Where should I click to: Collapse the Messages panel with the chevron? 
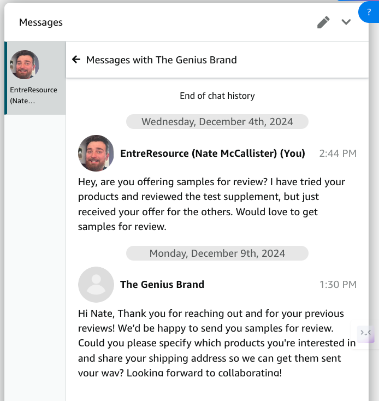coord(346,22)
